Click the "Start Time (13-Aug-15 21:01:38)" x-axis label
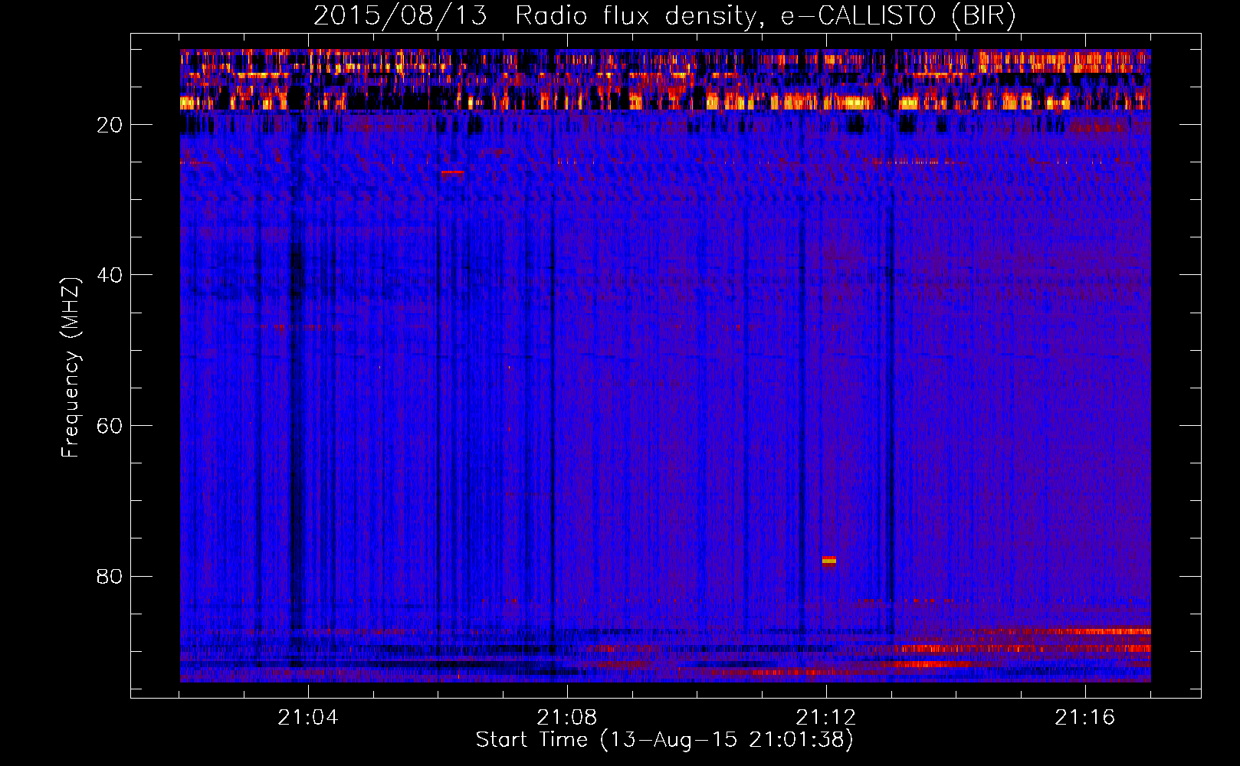This screenshot has width=1240, height=766. pos(664,740)
